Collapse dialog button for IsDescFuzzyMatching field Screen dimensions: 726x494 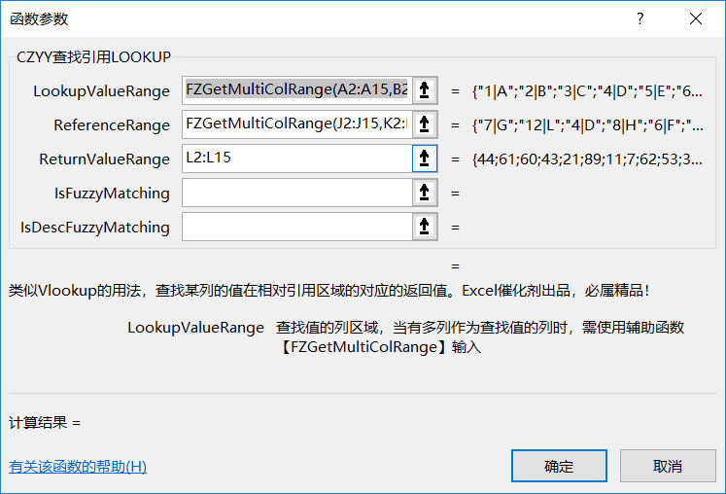[x=425, y=227]
